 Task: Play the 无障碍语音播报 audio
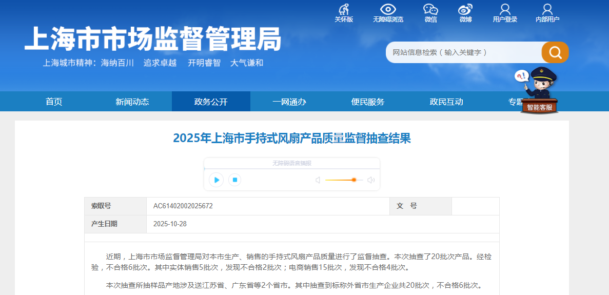(217, 180)
